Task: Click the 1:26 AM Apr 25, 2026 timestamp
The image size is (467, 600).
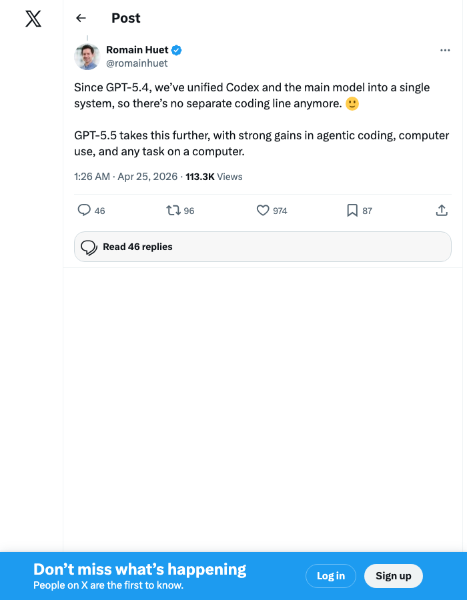Action: pos(125,177)
